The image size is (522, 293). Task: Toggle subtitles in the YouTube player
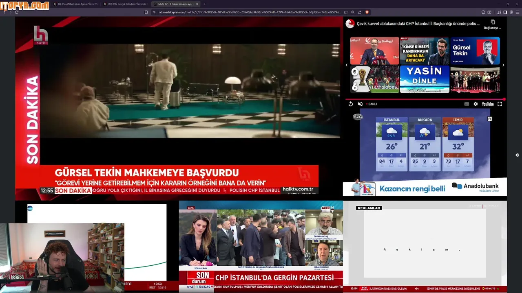[x=467, y=104]
